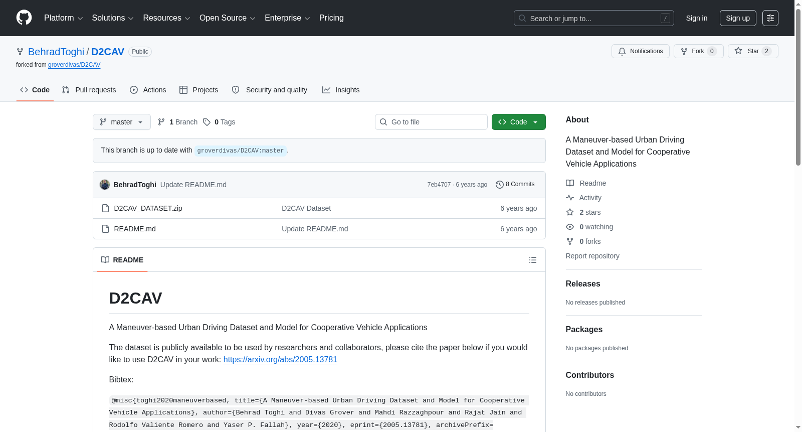Switch to the Pull requests tab
Image resolution: width=802 pixels, height=432 pixels.
(89, 90)
